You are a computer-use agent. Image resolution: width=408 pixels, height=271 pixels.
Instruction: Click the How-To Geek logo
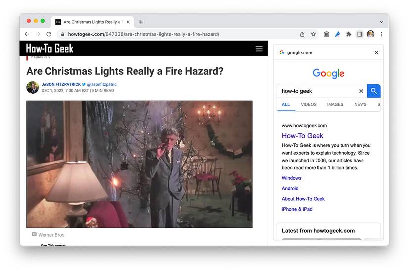tap(49, 49)
